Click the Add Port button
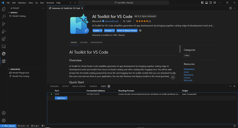The width and height of the screenshot is (238, 128). pyautogui.click(x=61, y=98)
